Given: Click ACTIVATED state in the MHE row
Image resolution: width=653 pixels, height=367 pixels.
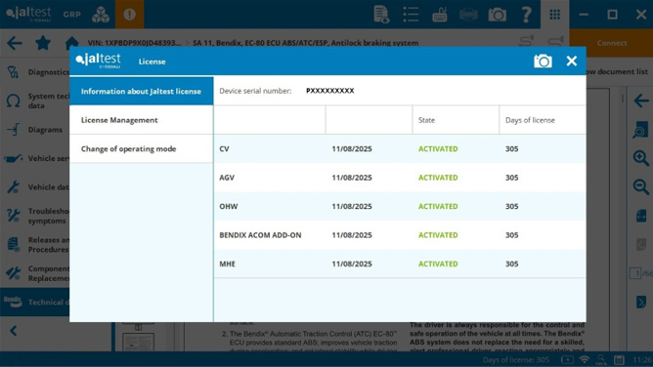Looking at the screenshot, I should 438,264.
